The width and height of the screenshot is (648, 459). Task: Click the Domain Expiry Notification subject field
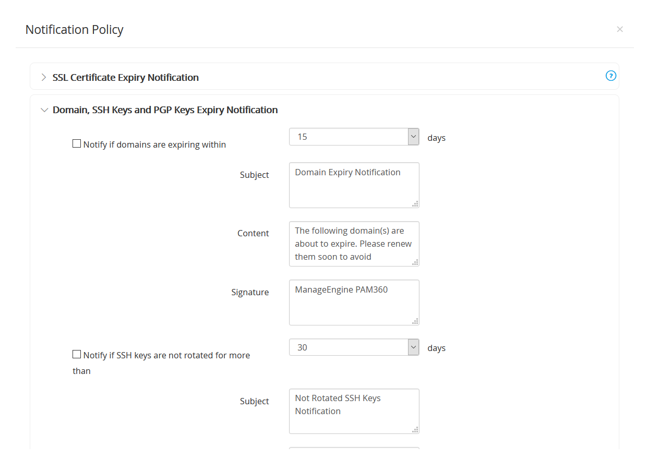click(x=354, y=185)
